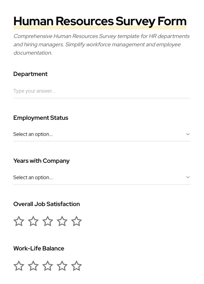204x284 pixels.
Task: Click the third star under Work-Life Balance
Action: 48,266
